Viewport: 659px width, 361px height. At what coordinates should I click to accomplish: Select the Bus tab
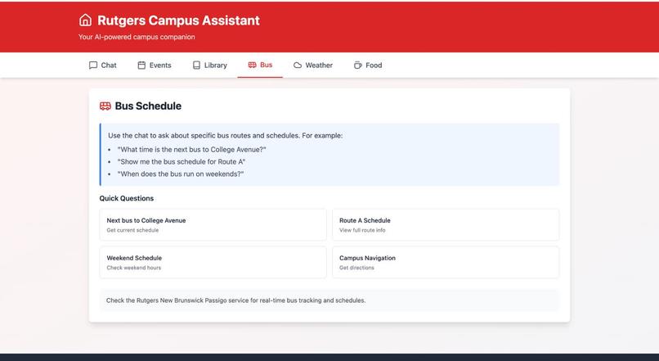260,65
